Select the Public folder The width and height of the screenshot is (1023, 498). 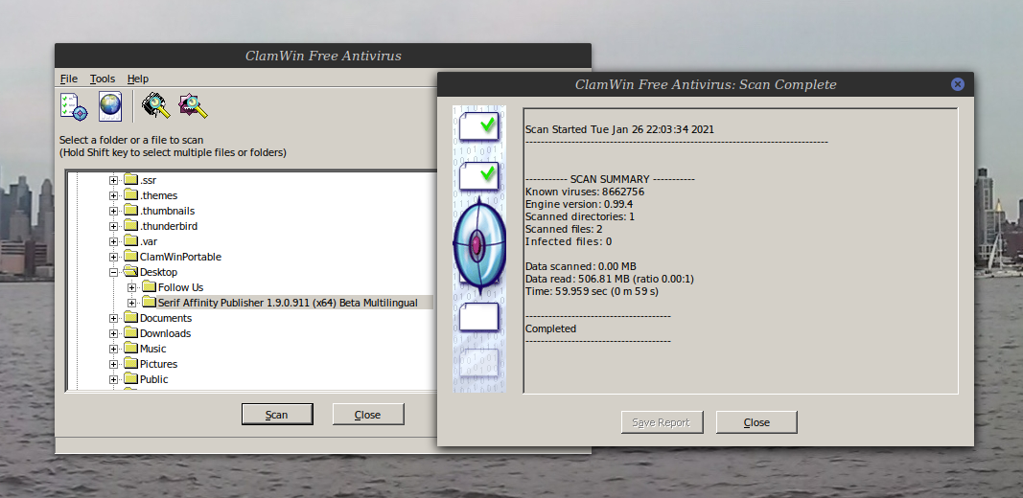[x=154, y=379]
